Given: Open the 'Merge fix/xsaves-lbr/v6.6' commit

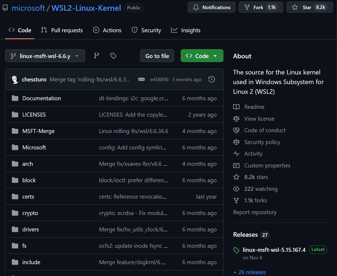Looking at the screenshot, I should [133, 164].
